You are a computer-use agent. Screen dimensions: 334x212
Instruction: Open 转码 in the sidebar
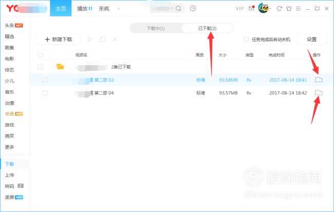click(14, 186)
